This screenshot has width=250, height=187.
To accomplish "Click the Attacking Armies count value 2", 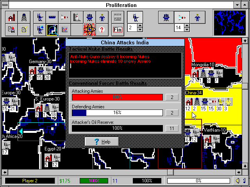I will [x=172, y=97].
